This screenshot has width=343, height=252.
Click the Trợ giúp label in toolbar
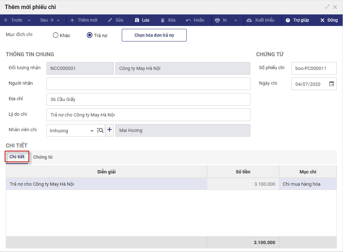click(301, 20)
